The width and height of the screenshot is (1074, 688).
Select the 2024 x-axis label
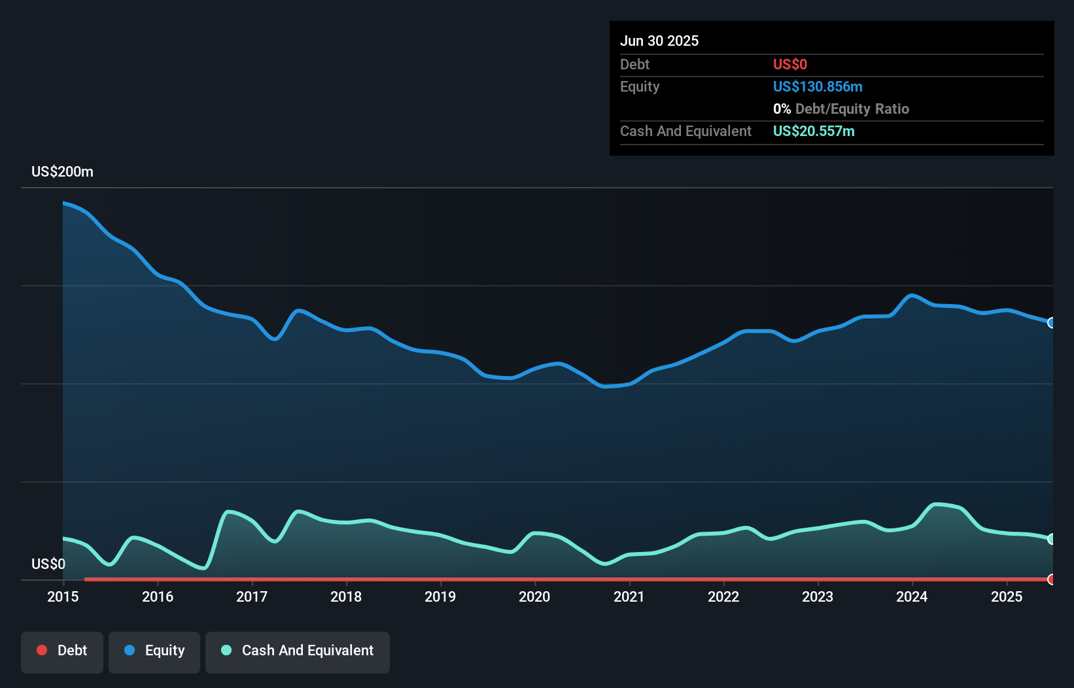912,596
